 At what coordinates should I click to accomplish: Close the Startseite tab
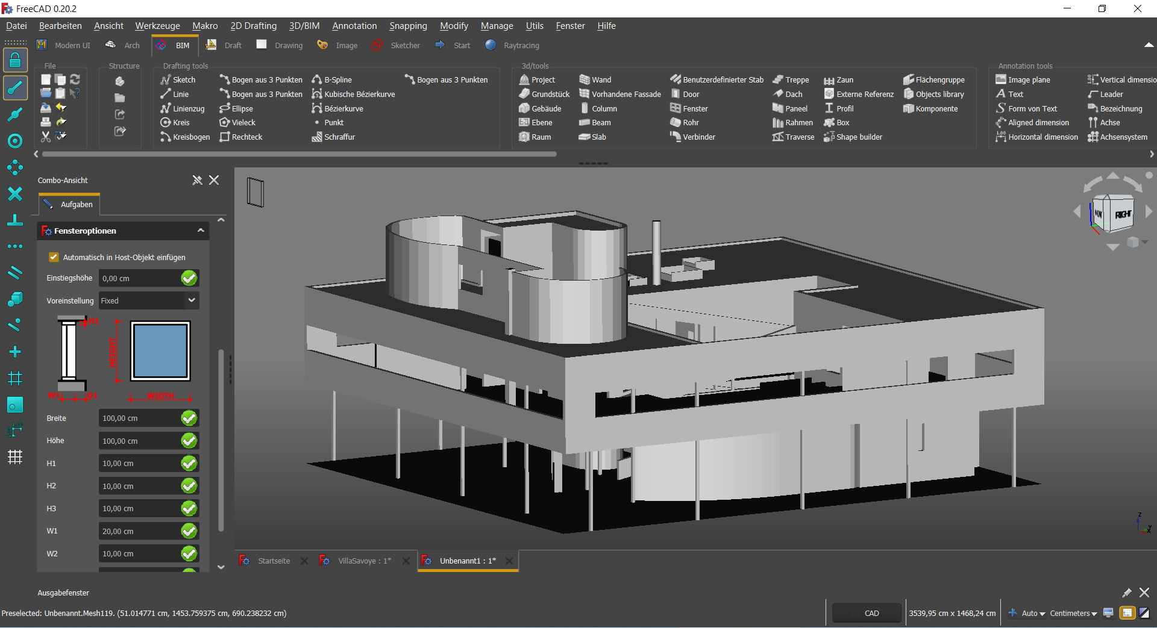304,561
